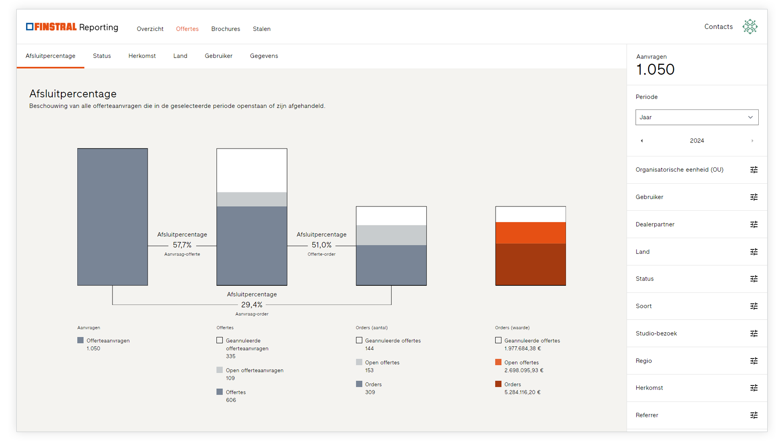Expand the Organisatorische eenheid (OU) filter
Image resolution: width=784 pixels, height=441 pixels.
point(697,170)
